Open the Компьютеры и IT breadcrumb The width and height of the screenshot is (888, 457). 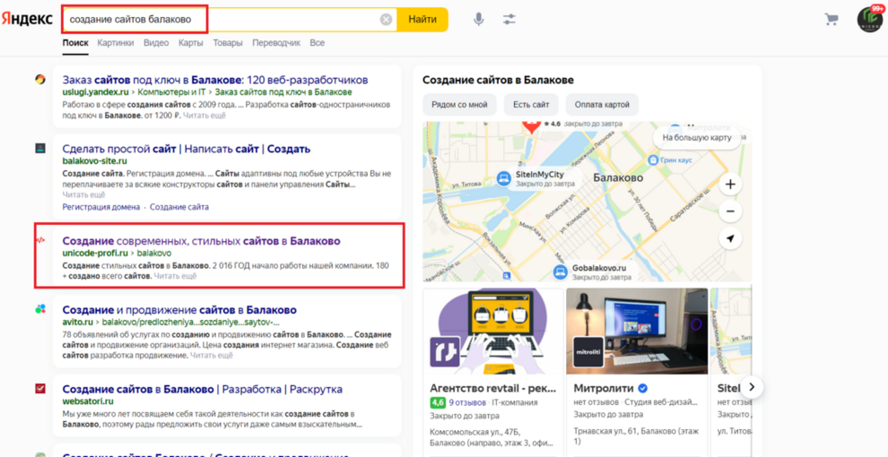pos(172,91)
